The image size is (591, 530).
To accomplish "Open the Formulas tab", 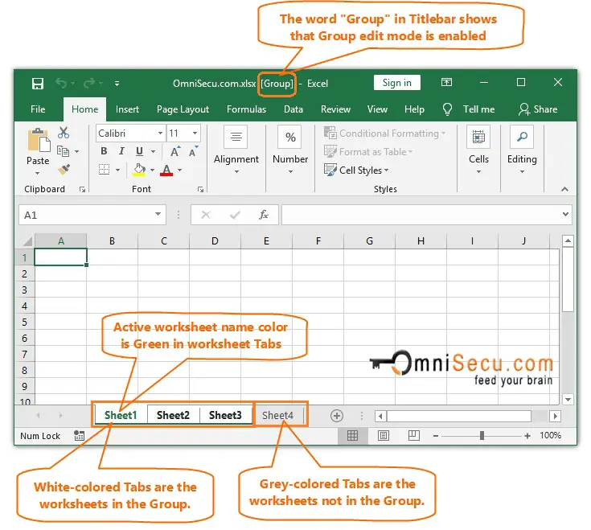I will click(247, 109).
